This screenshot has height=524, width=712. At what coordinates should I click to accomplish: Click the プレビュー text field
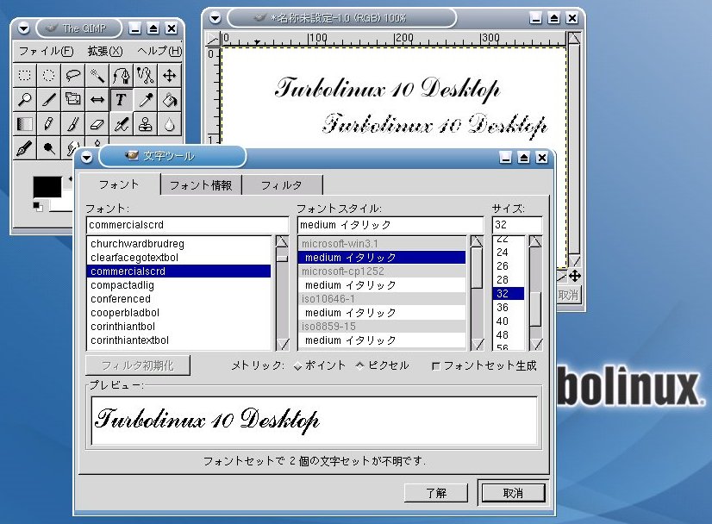coord(314,421)
